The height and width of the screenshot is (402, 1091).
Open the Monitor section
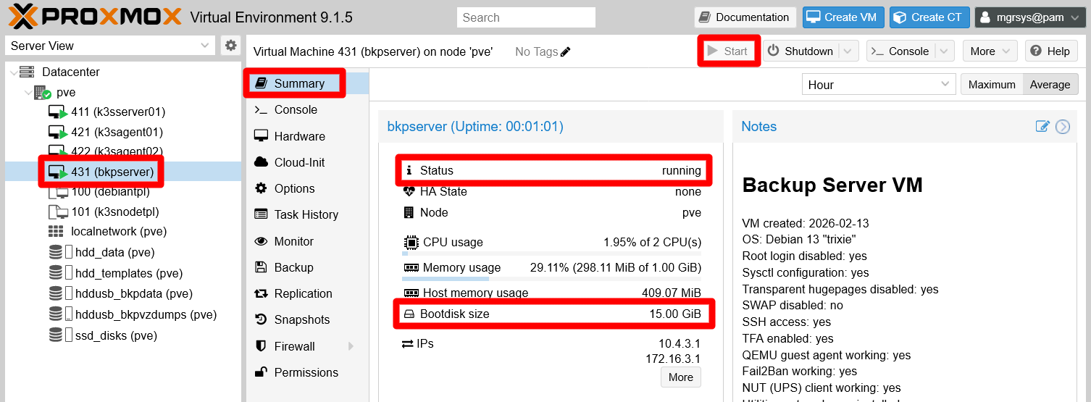tap(307, 241)
